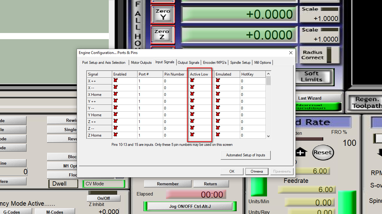Switch to Encoder/MPG's tab
The width and height of the screenshot is (382, 214).
215,63
